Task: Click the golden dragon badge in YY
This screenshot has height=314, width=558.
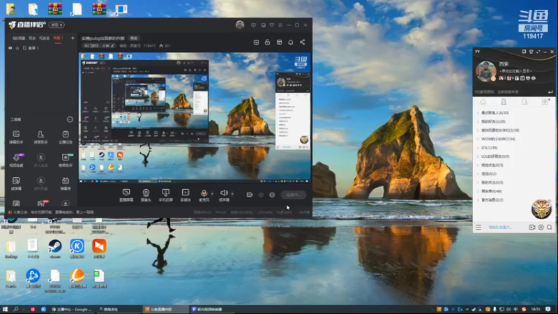Action: [541, 209]
